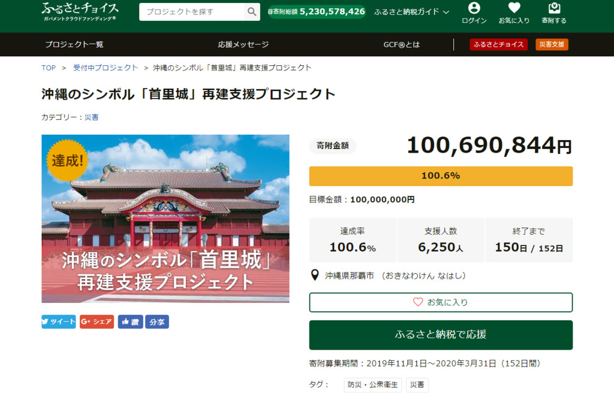Click the search magnifier icon

pyautogui.click(x=252, y=12)
